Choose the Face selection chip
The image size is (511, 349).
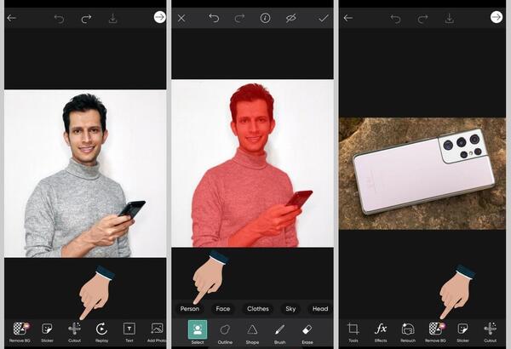click(x=223, y=309)
